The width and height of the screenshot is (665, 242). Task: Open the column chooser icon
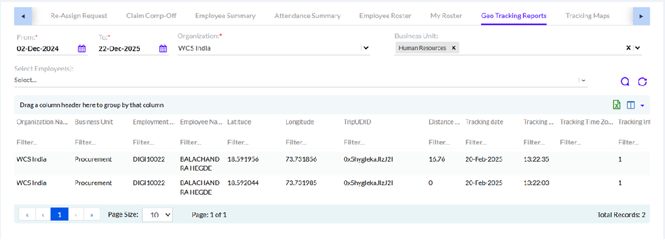[631, 105]
